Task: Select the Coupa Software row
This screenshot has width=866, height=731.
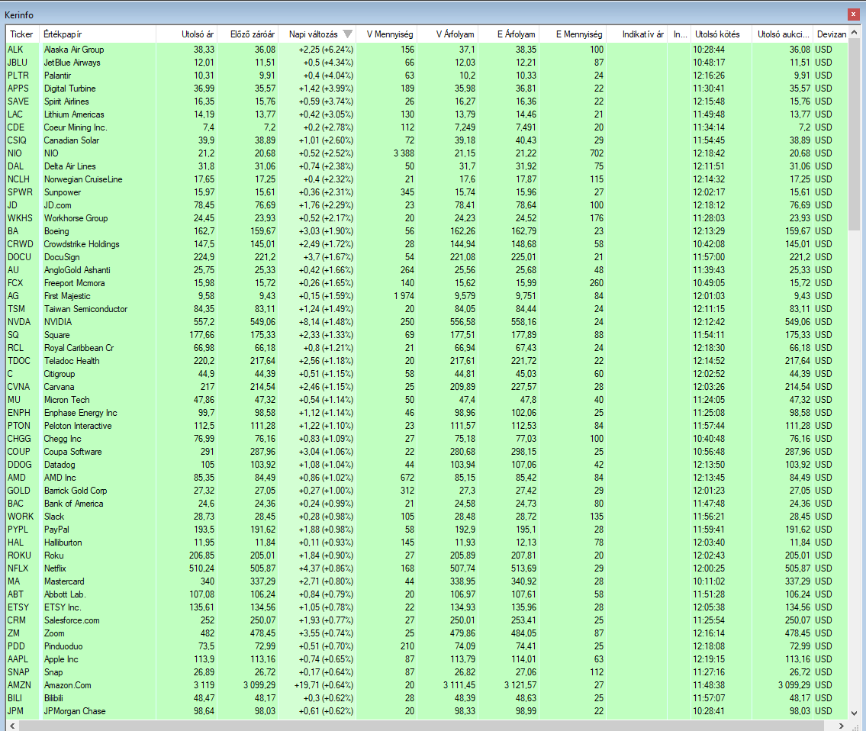Action: (427, 452)
